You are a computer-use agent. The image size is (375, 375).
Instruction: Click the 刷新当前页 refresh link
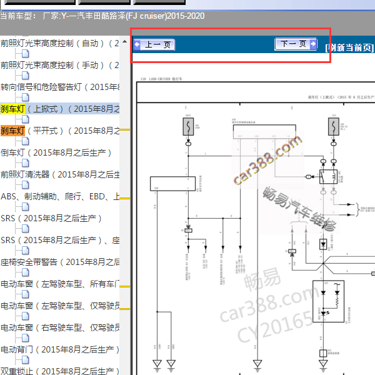pos(349,47)
